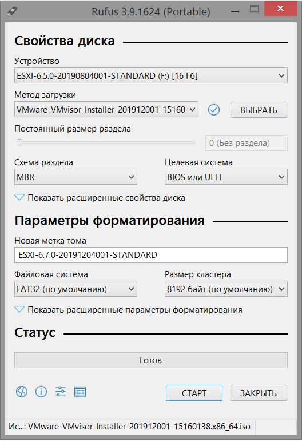Image resolution: width=302 pixels, height=442 pixels.
Task: Click the Готов status progress bar
Action: click(x=151, y=360)
